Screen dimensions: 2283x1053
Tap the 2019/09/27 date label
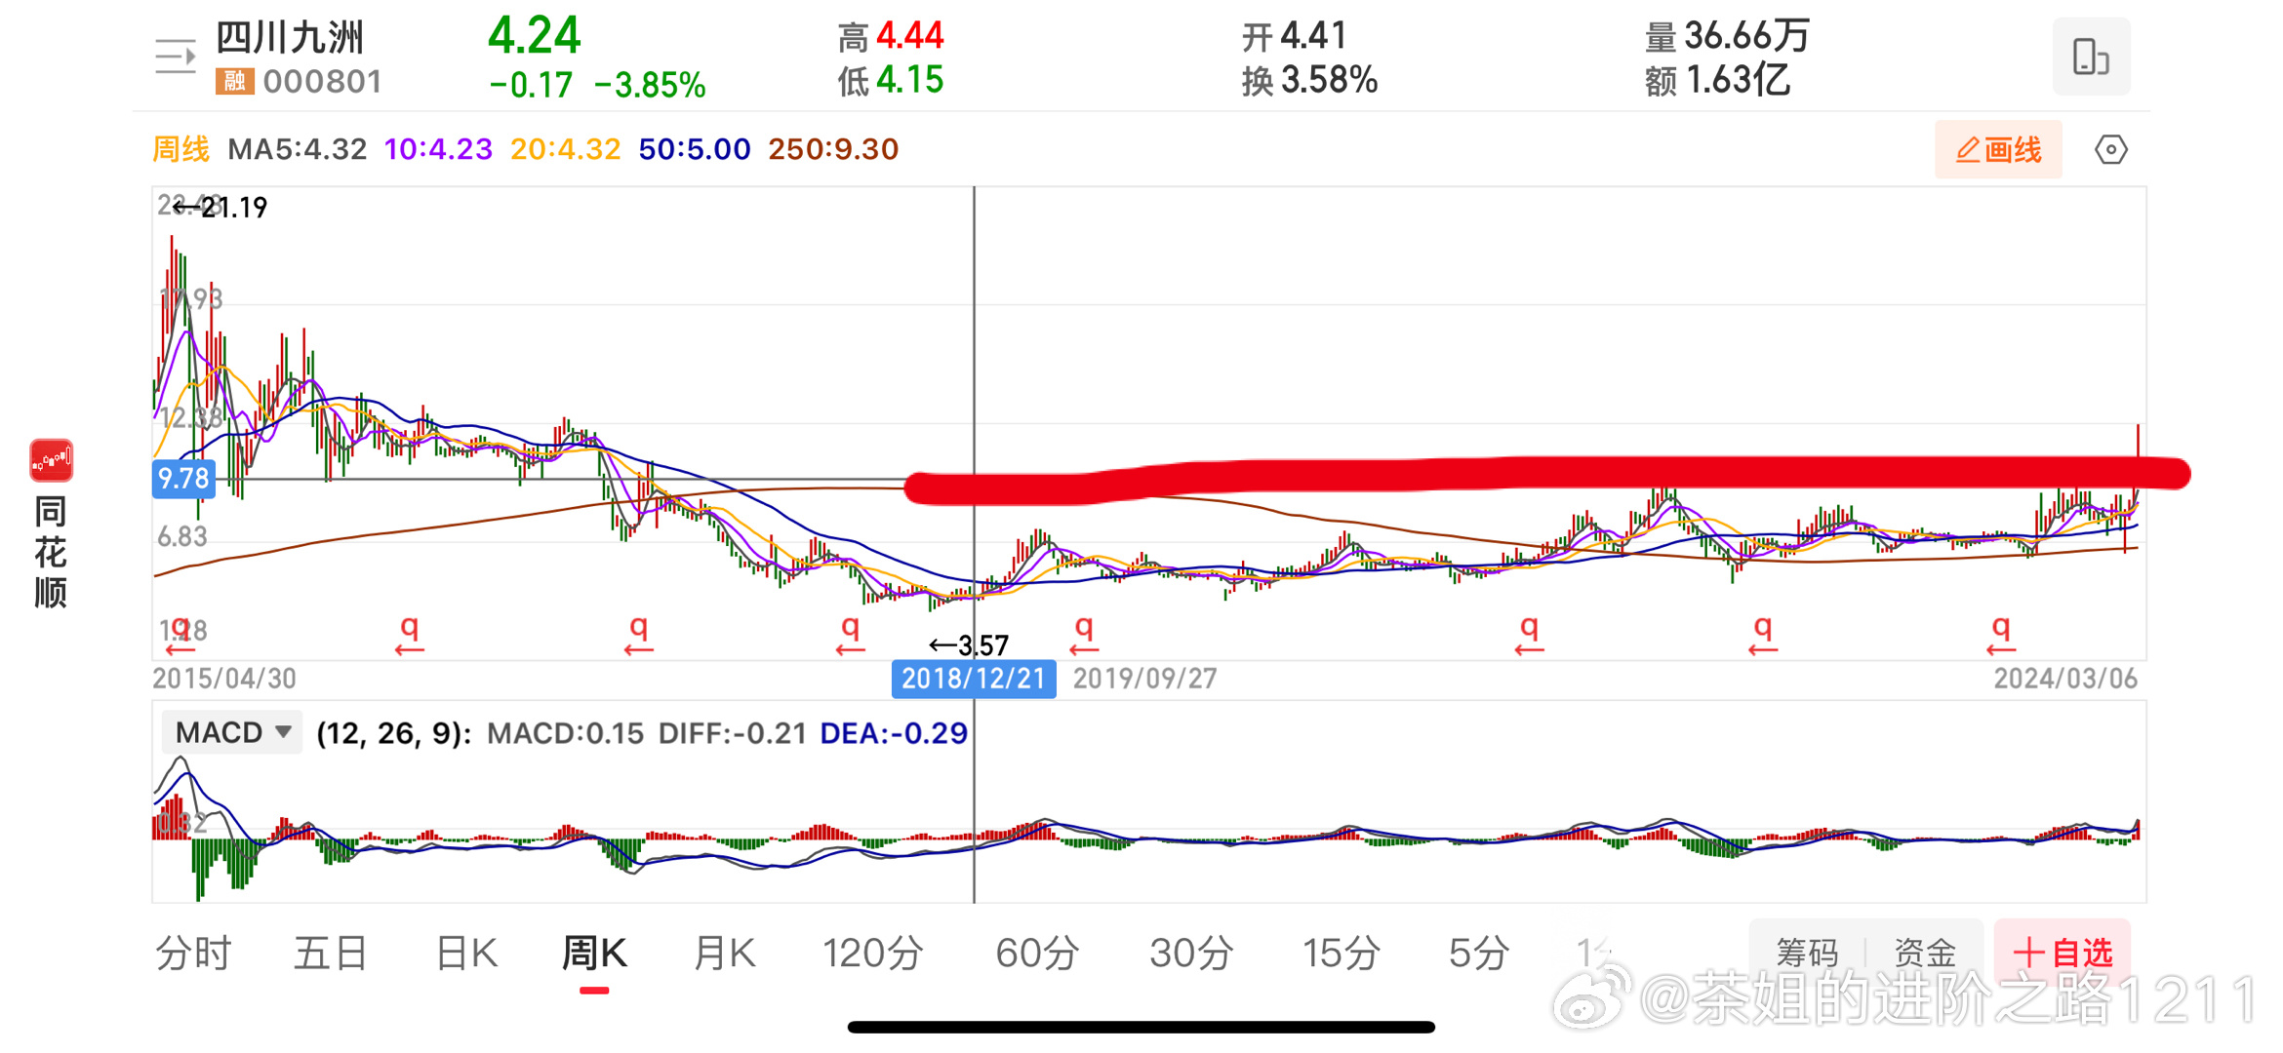tap(1144, 679)
